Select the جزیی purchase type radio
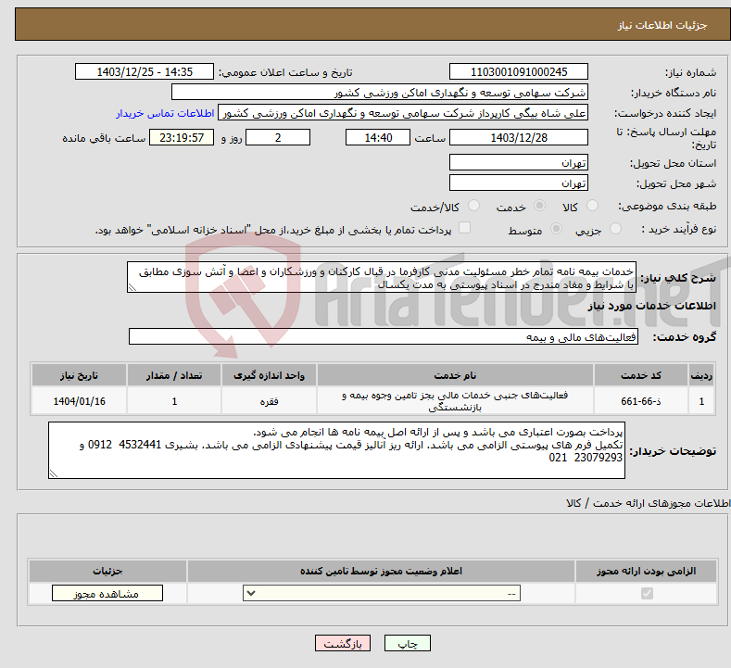 (615, 229)
